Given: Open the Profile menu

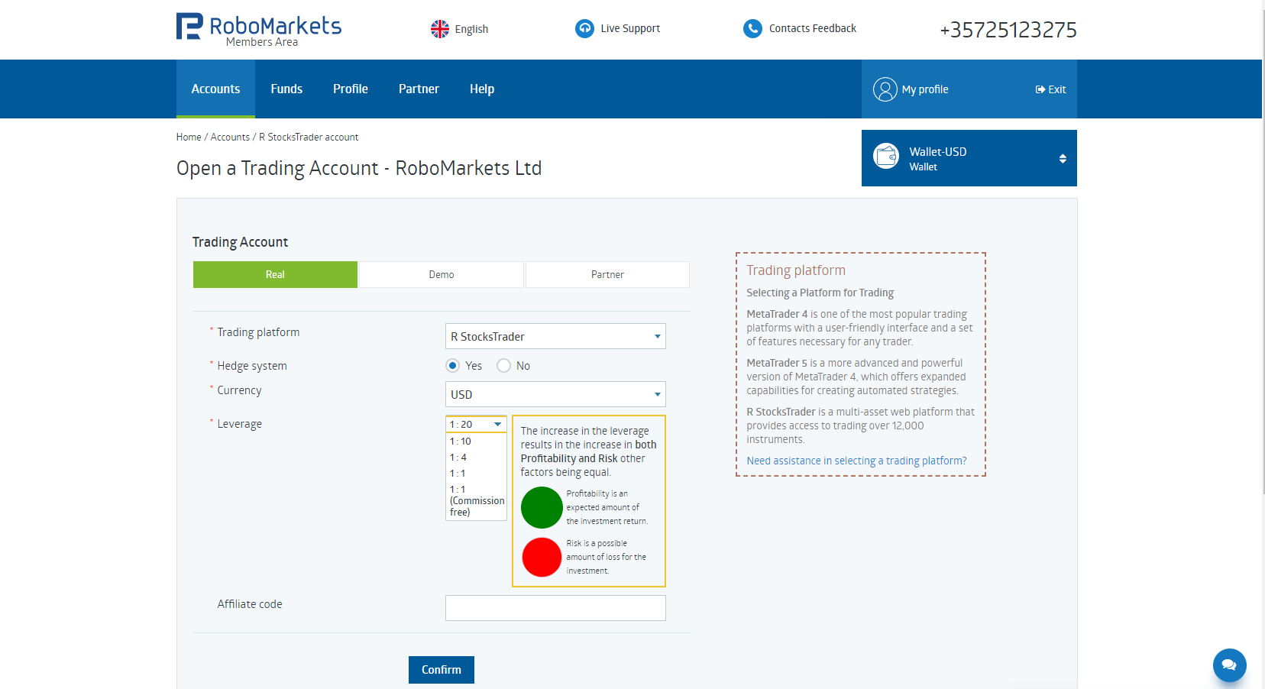Looking at the screenshot, I should coord(351,89).
